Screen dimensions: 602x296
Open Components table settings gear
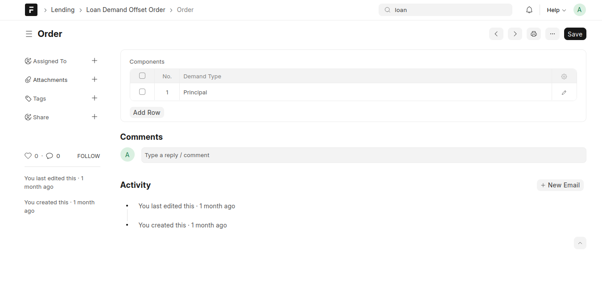[x=564, y=77]
